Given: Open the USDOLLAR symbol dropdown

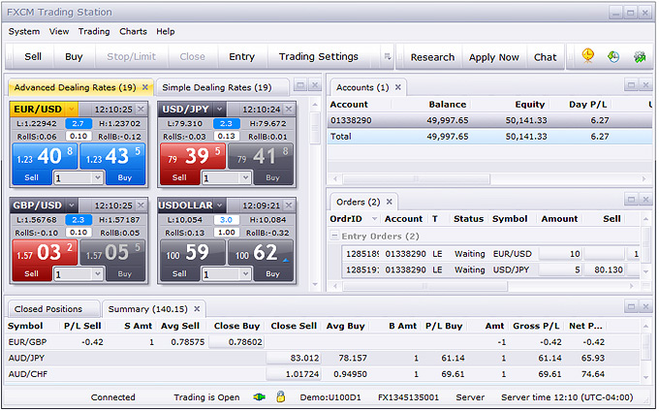Looking at the screenshot, I should coord(219,205).
